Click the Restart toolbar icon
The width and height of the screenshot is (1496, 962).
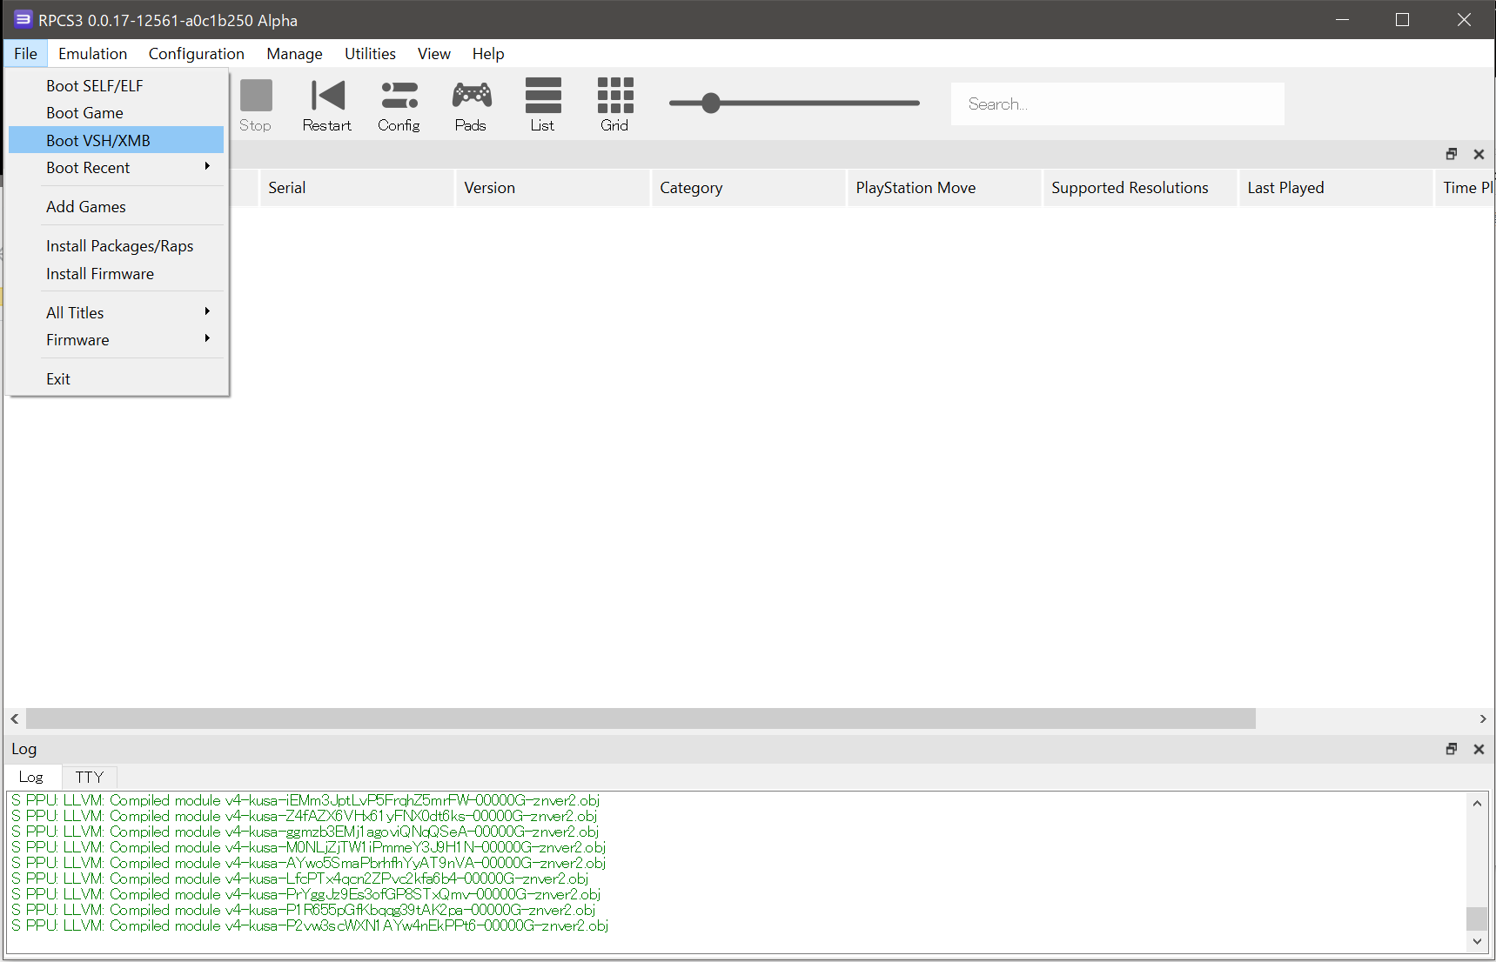click(327, 104)
